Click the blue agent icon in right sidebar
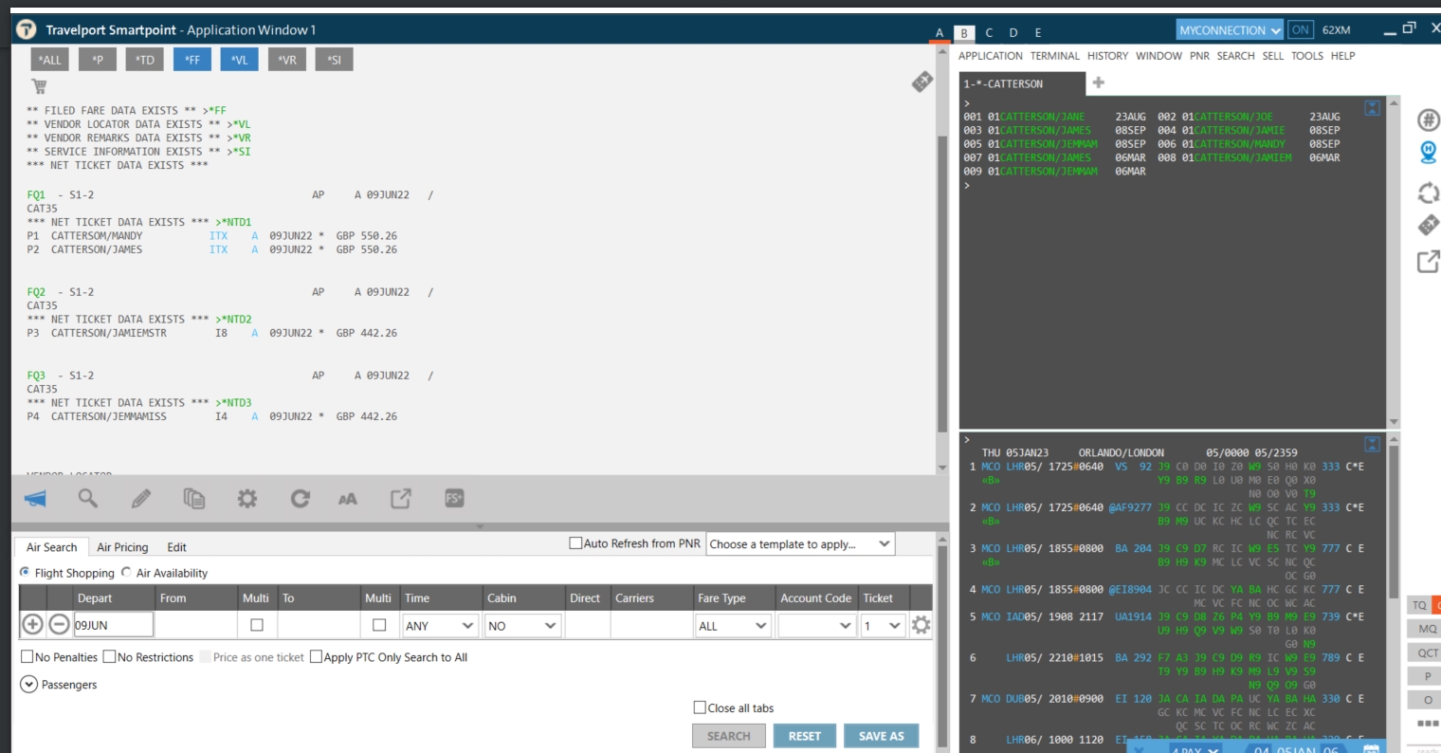Screen dimensions: 1441x753 coord(1428,152)
